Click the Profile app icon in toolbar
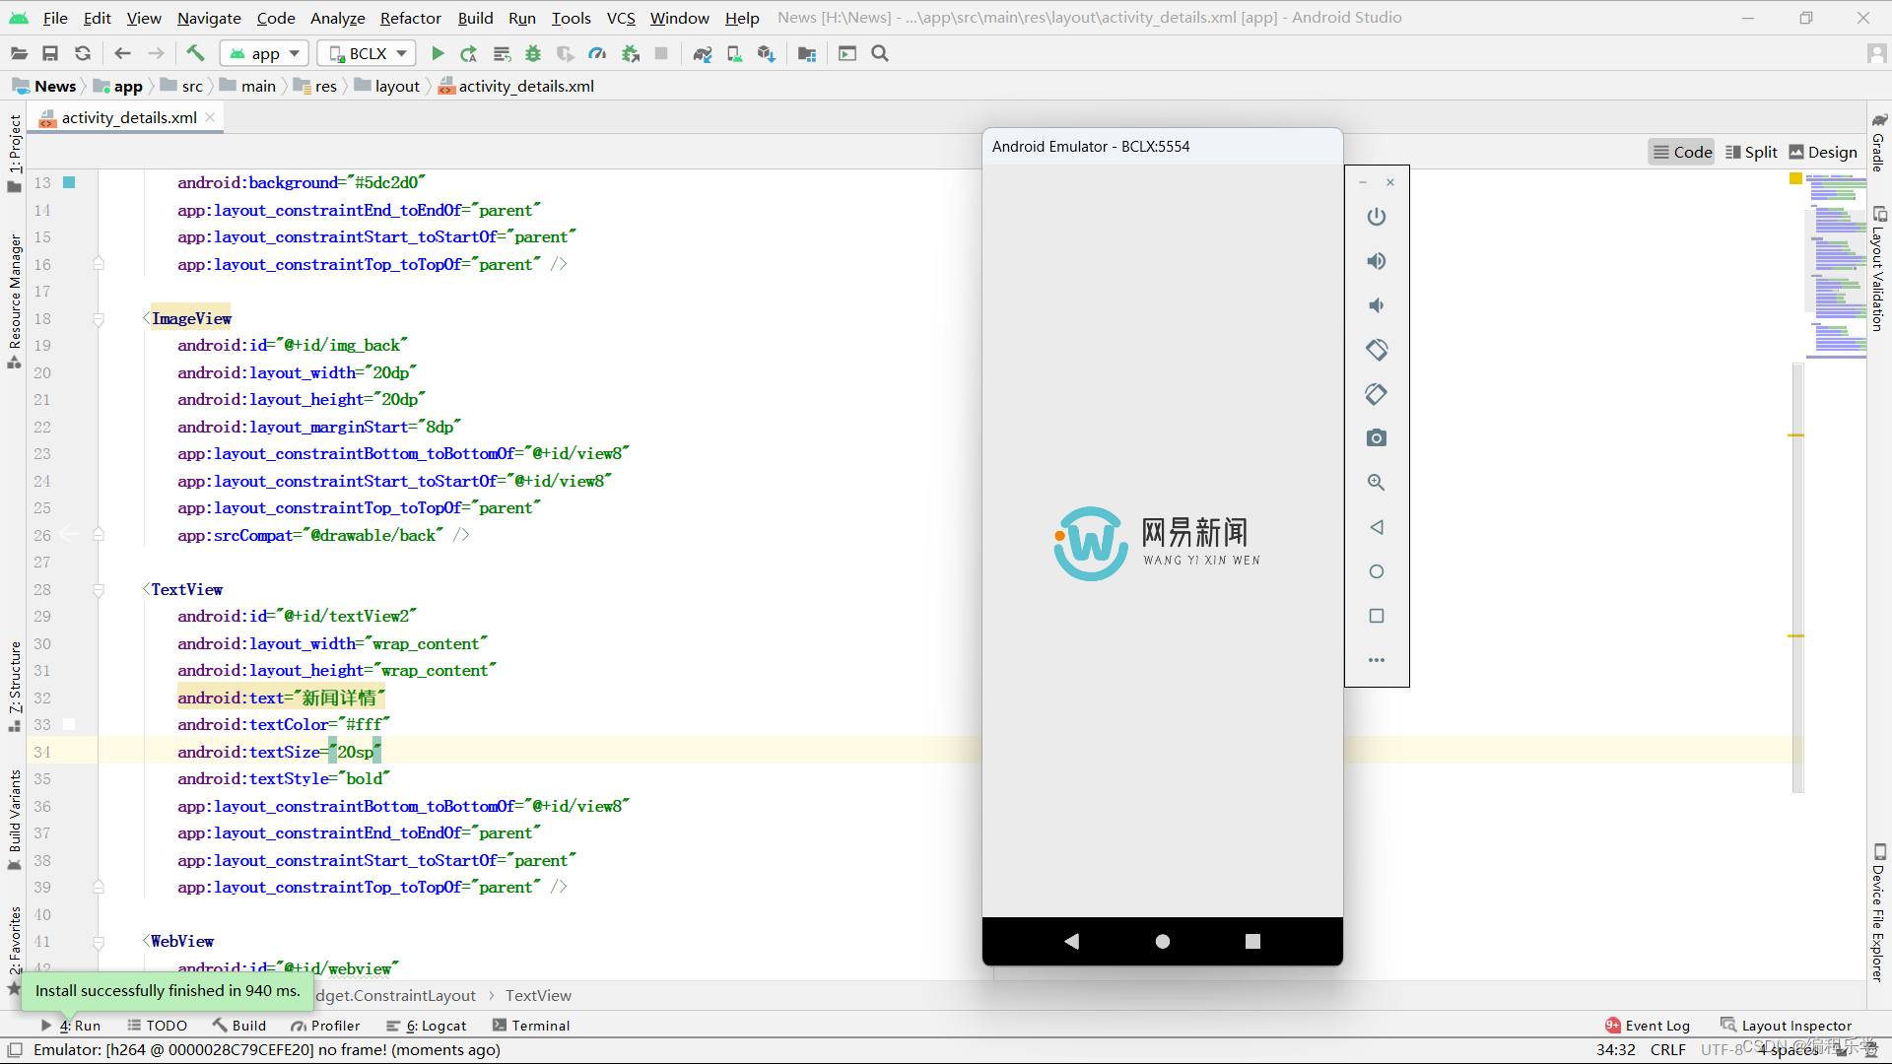The image size is (1892, 1064). tap(596, 53)
